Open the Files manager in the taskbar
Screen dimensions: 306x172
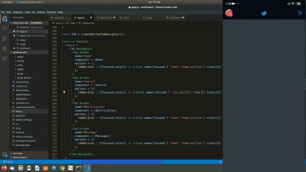(x=21, y=168)
